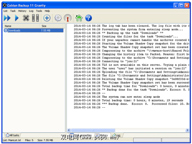Select the All tasks tab
Screen dimensions: 192x144
click(13, 135)
